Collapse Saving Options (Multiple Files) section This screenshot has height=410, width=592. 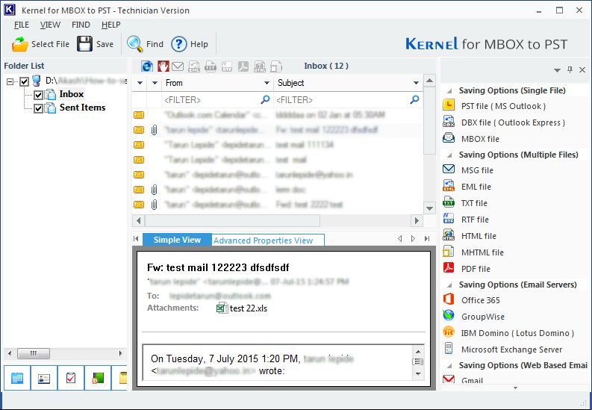[449, 155]
